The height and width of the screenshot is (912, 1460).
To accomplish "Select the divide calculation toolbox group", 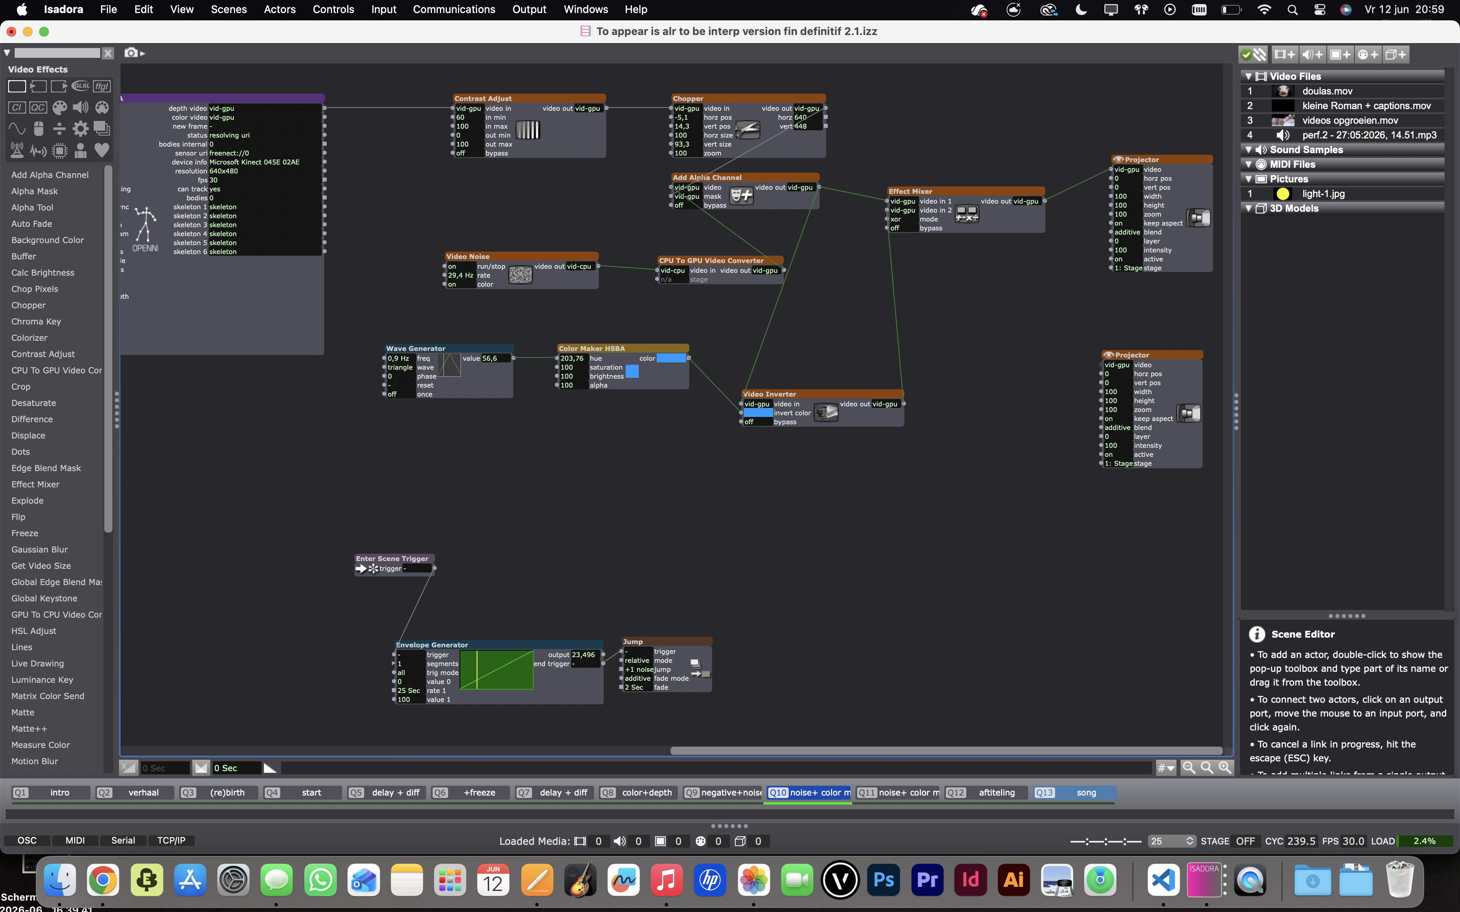I will pyautogui.click(x=59, y=129).
